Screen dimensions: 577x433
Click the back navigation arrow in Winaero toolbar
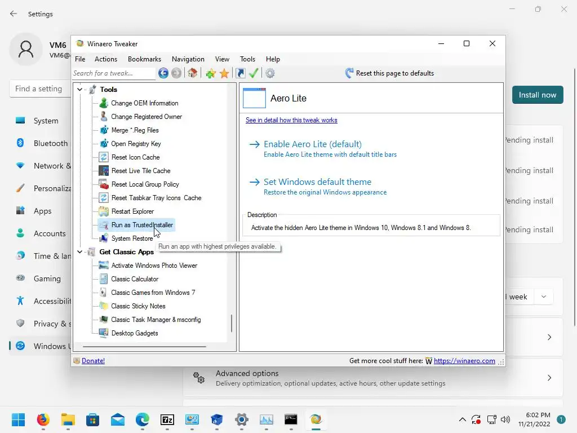point(163,73)
